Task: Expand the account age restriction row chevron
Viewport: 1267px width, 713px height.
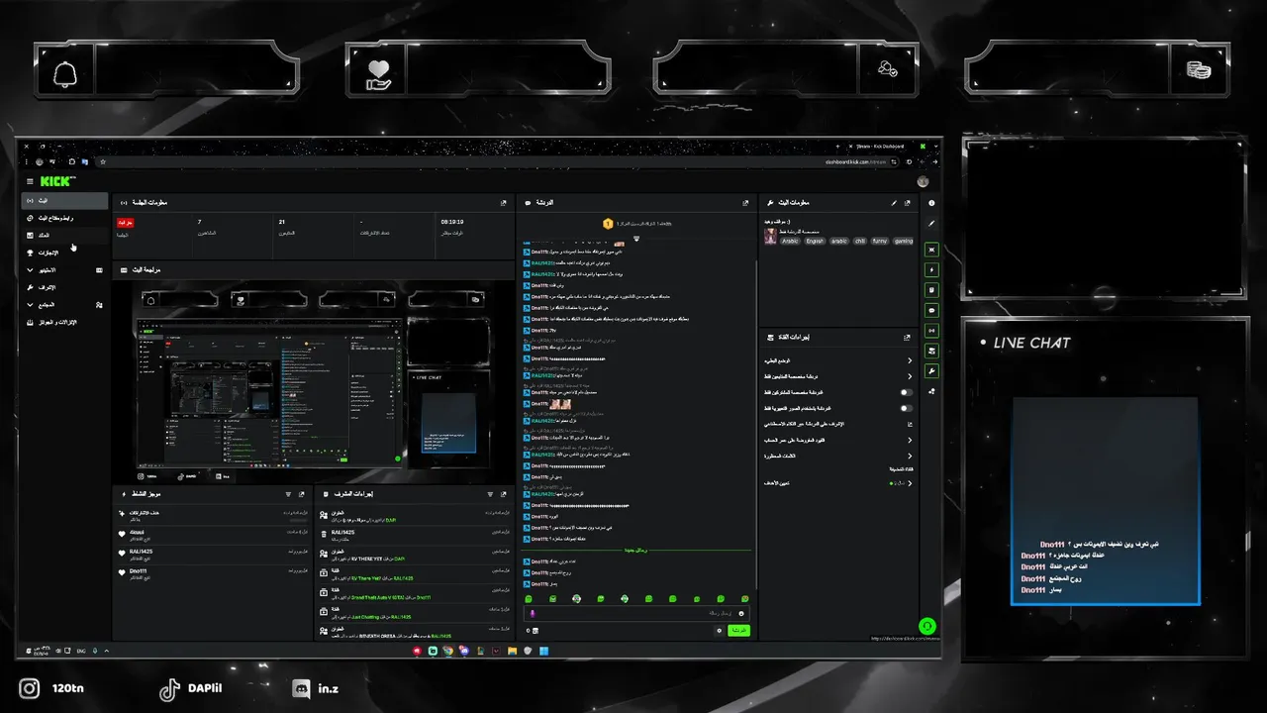Action: (x=910, y=440)
